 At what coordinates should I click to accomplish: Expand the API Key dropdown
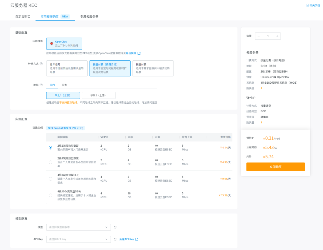(78, 239)
